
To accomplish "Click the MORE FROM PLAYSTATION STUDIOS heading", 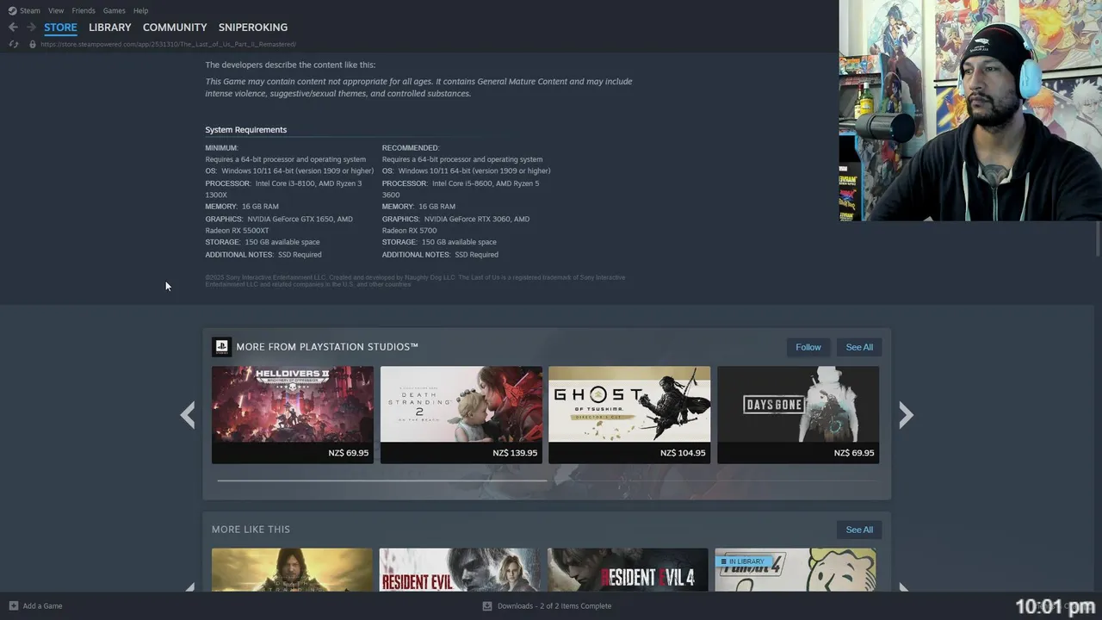I will click(x=327, y=347).
